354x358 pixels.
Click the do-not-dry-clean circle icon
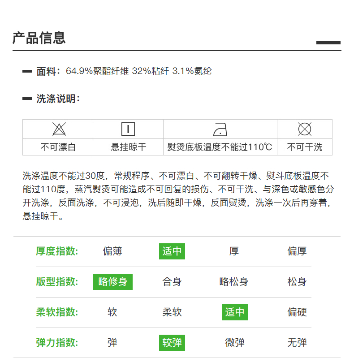click(305, 129)
